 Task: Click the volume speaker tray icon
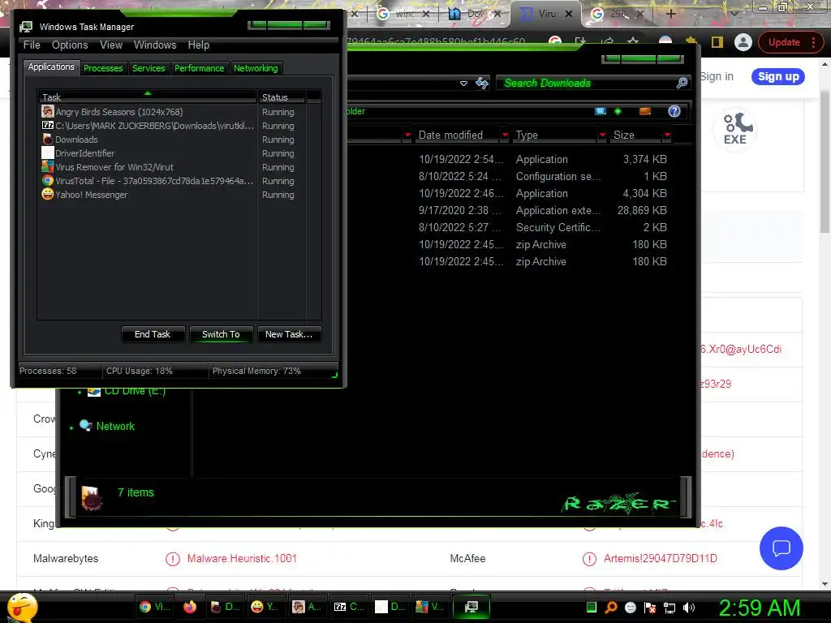pyautogui.click(x=689, y=608)
